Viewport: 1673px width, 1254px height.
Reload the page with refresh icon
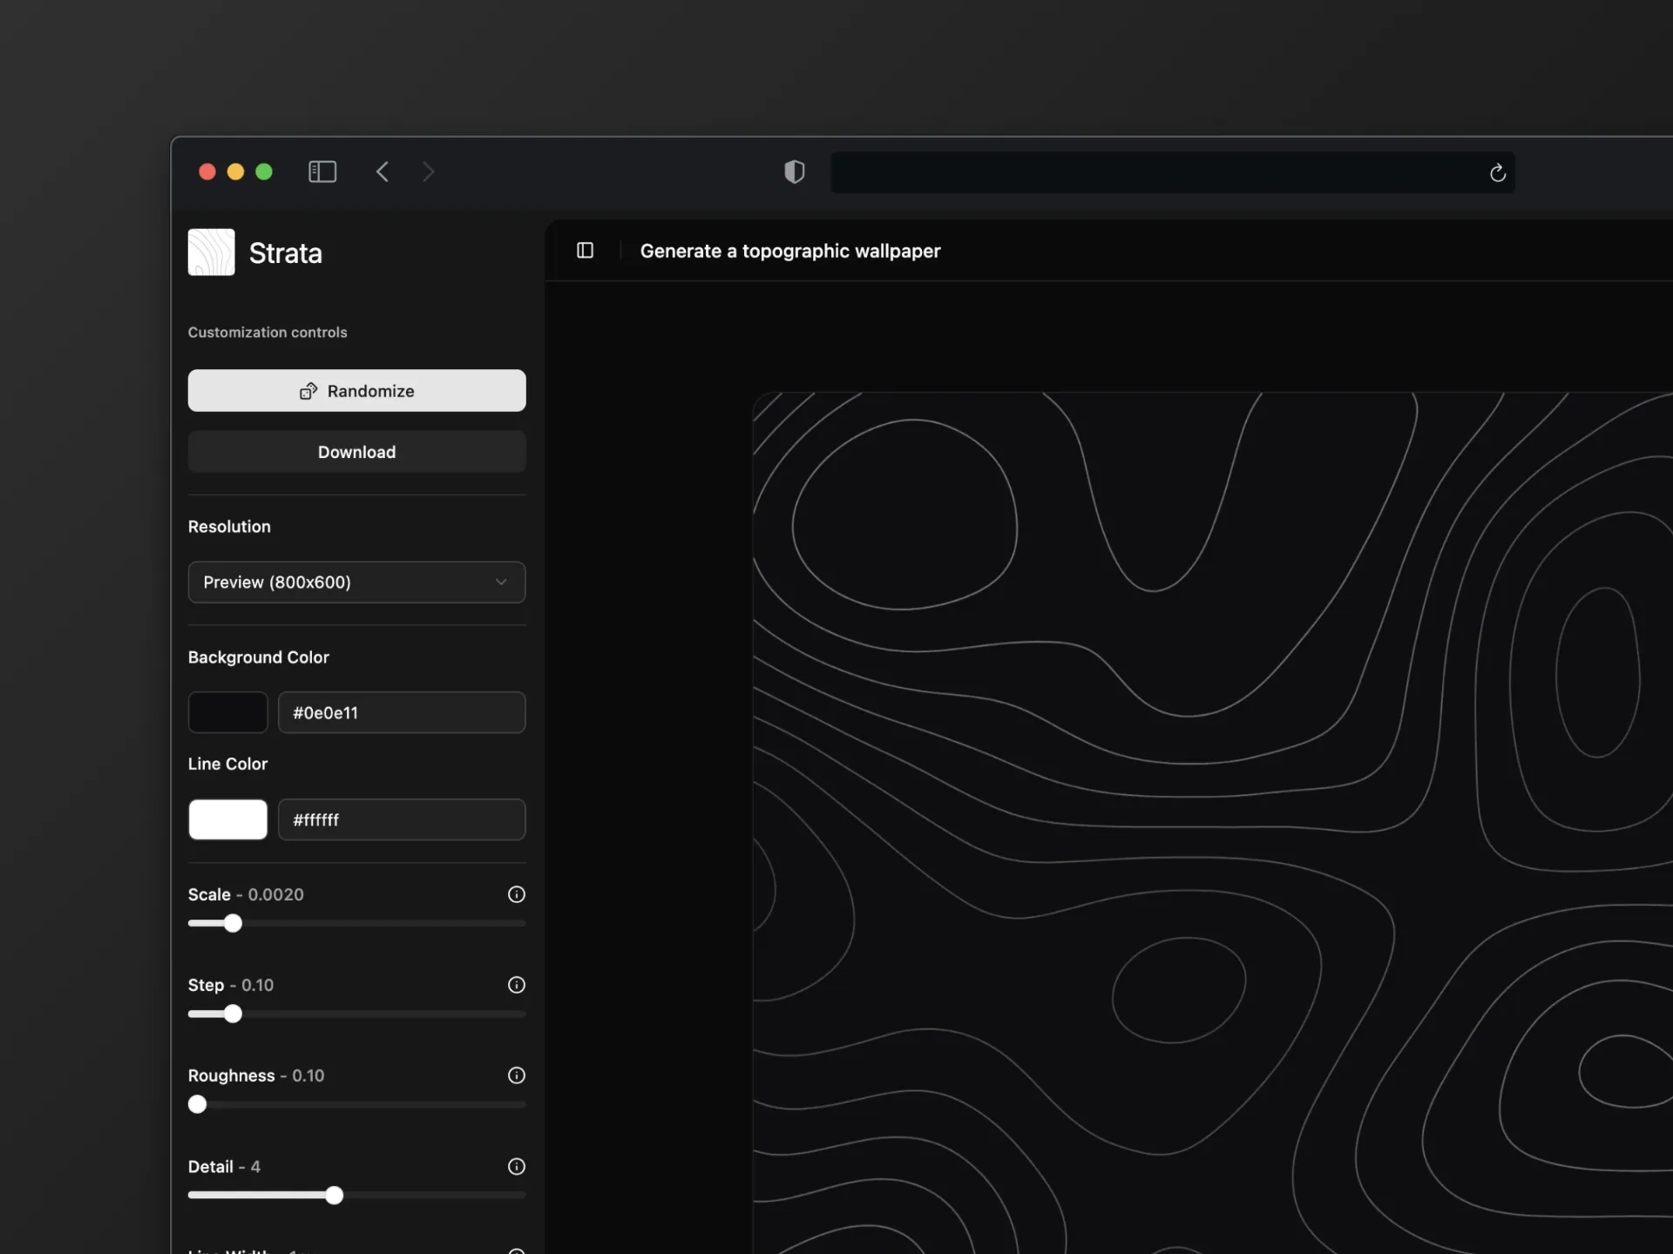point(1497,173)
